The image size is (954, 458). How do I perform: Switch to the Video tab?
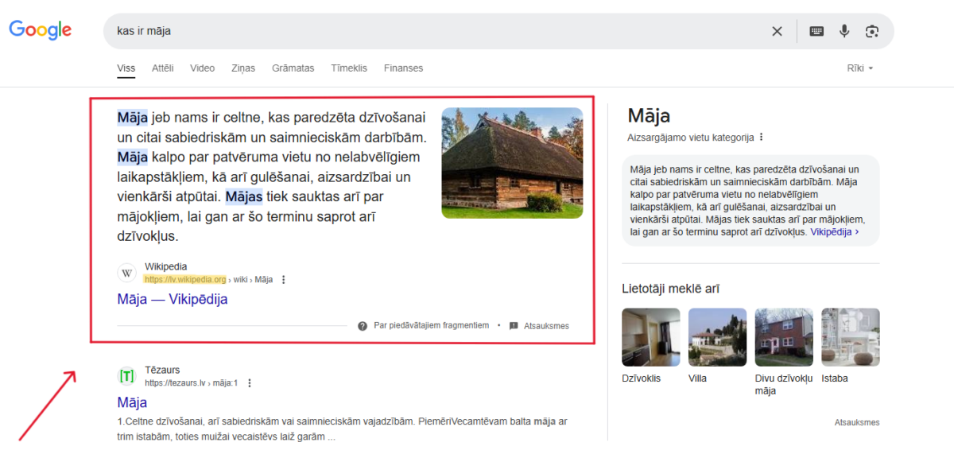[202, 68]
